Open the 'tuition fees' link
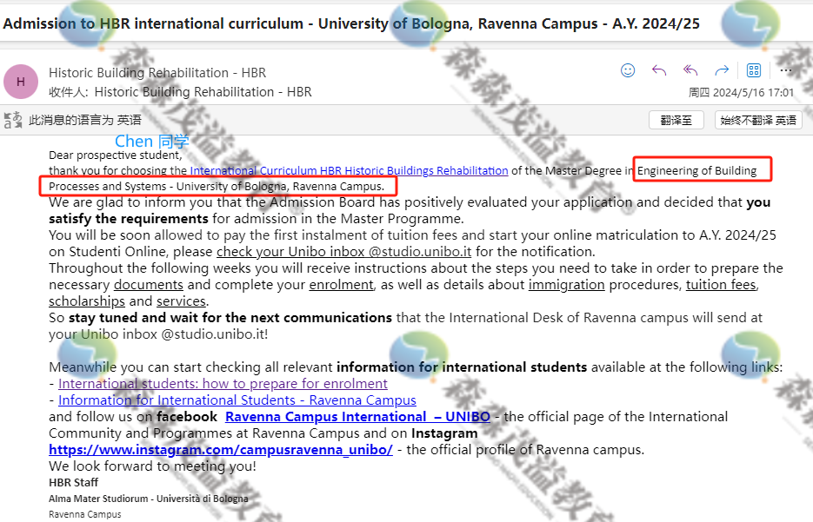Screen dimensions: 813x522 pos(721,285)
